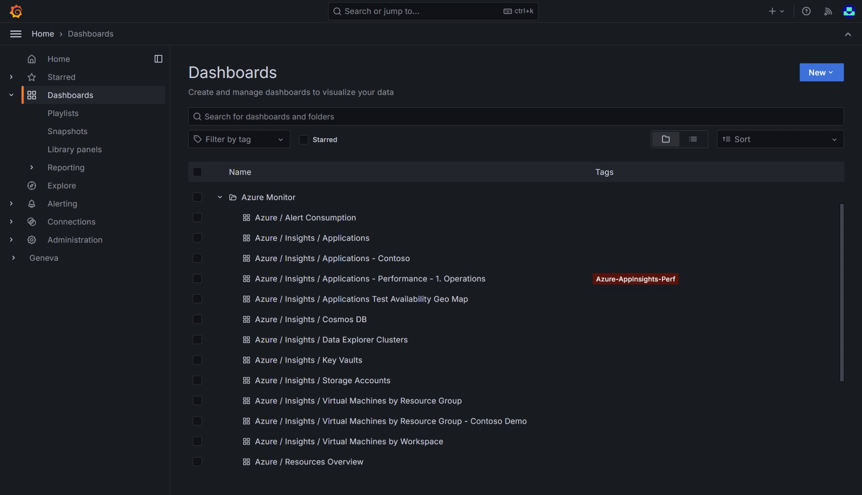
Task: Click the blue New button
Action: 821,73
